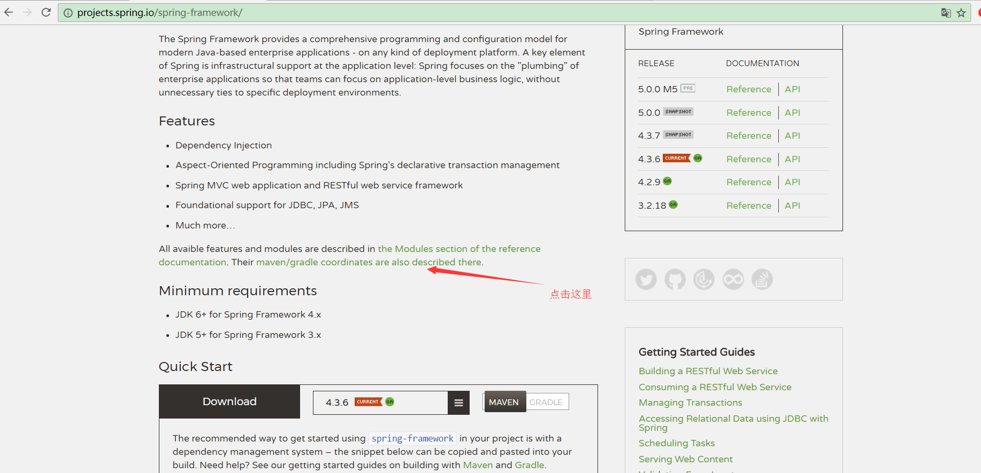Focus the browser address bar URL
This screenshot has height=473, width=981.
[x=160, y=12]
